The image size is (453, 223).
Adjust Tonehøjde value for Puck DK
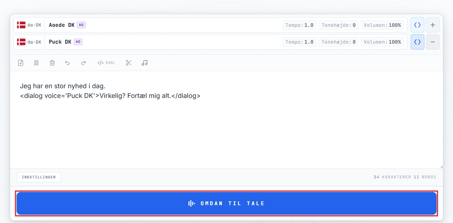coord(338,42)
